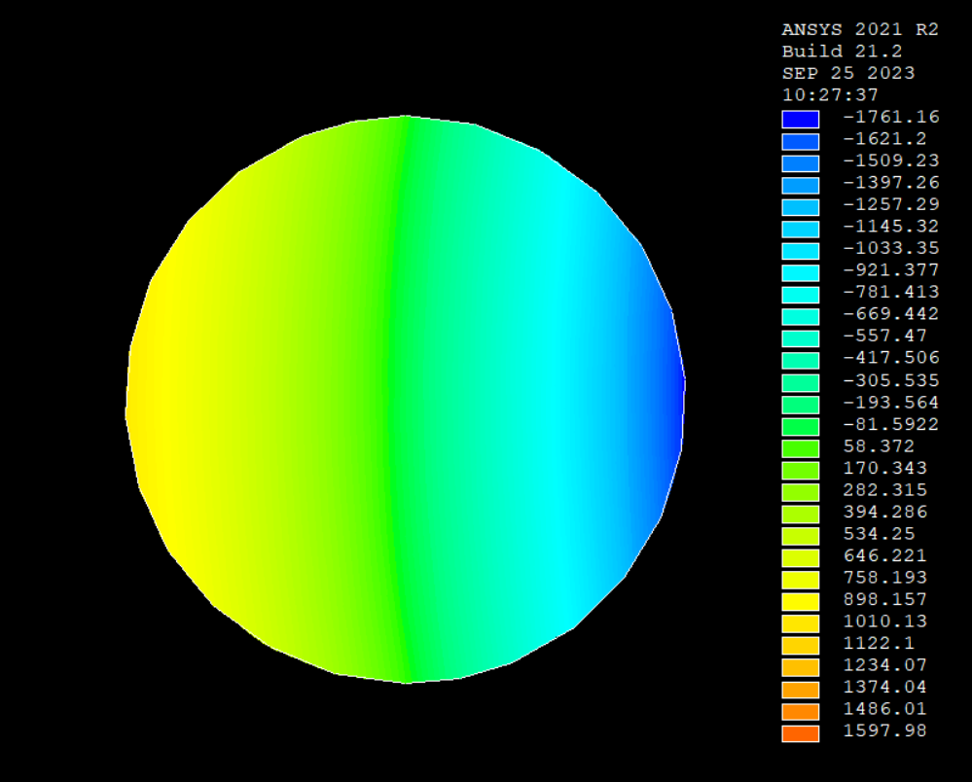972x782 pixels.
Task: Click the color box beside 758.193
Action: coord(801,580)
